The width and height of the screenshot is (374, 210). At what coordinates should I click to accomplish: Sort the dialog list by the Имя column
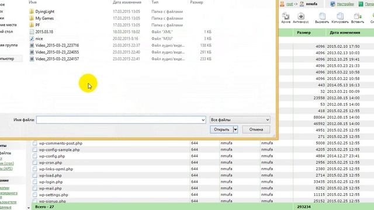pos(33,2)
